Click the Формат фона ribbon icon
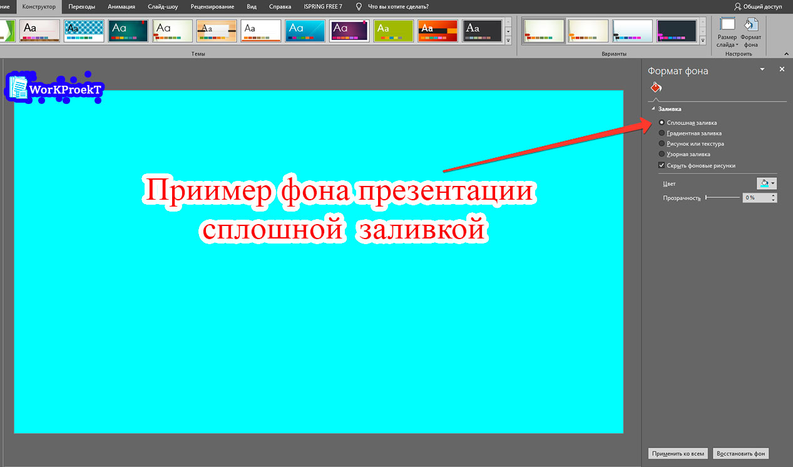The width and height of the screenshot is (793, 467). [750, 31]
